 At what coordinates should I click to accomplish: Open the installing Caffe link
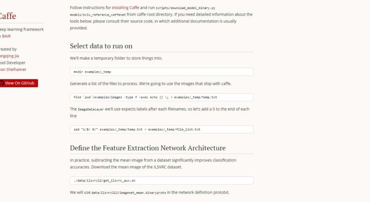click(x=125, y=7)
